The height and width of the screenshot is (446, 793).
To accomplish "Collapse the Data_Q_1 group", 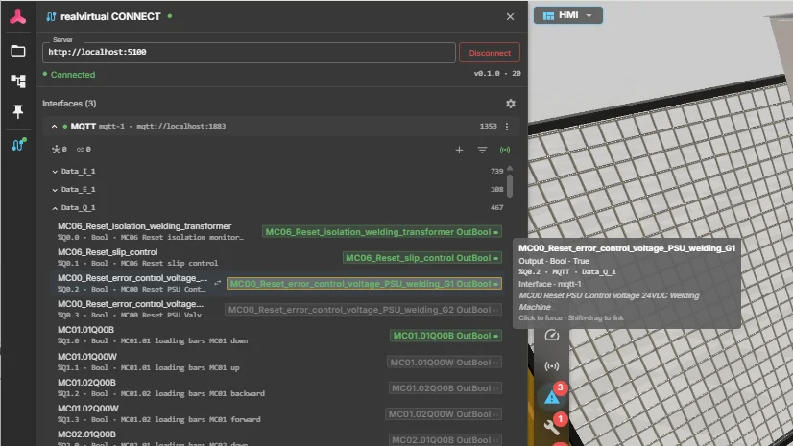I will 55,208.
